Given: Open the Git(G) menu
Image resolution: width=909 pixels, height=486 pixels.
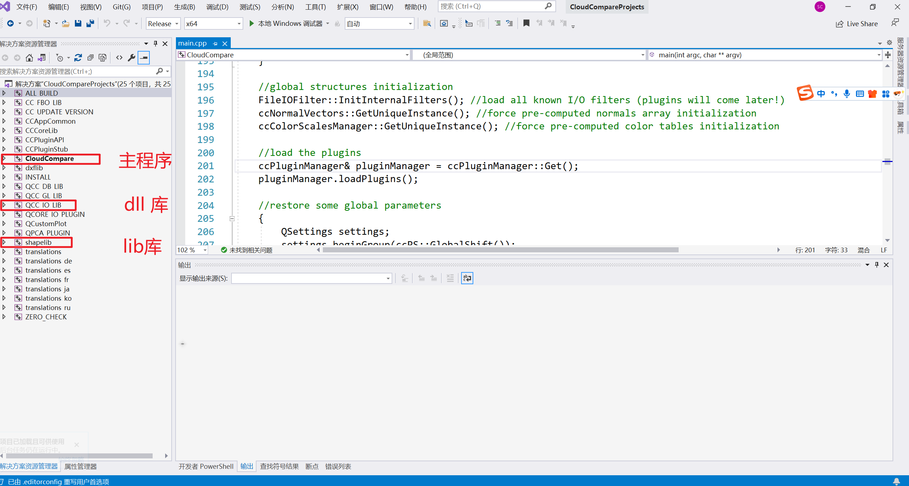Looking at the screenshot, I should (121, 7).
